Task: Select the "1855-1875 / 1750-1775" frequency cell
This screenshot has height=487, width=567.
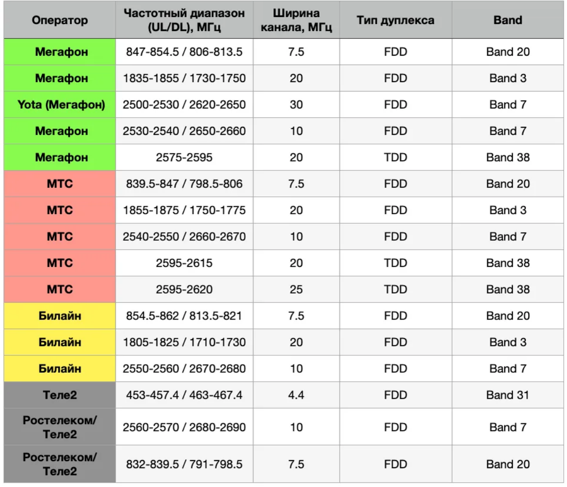Action: (x=184, y=210)
